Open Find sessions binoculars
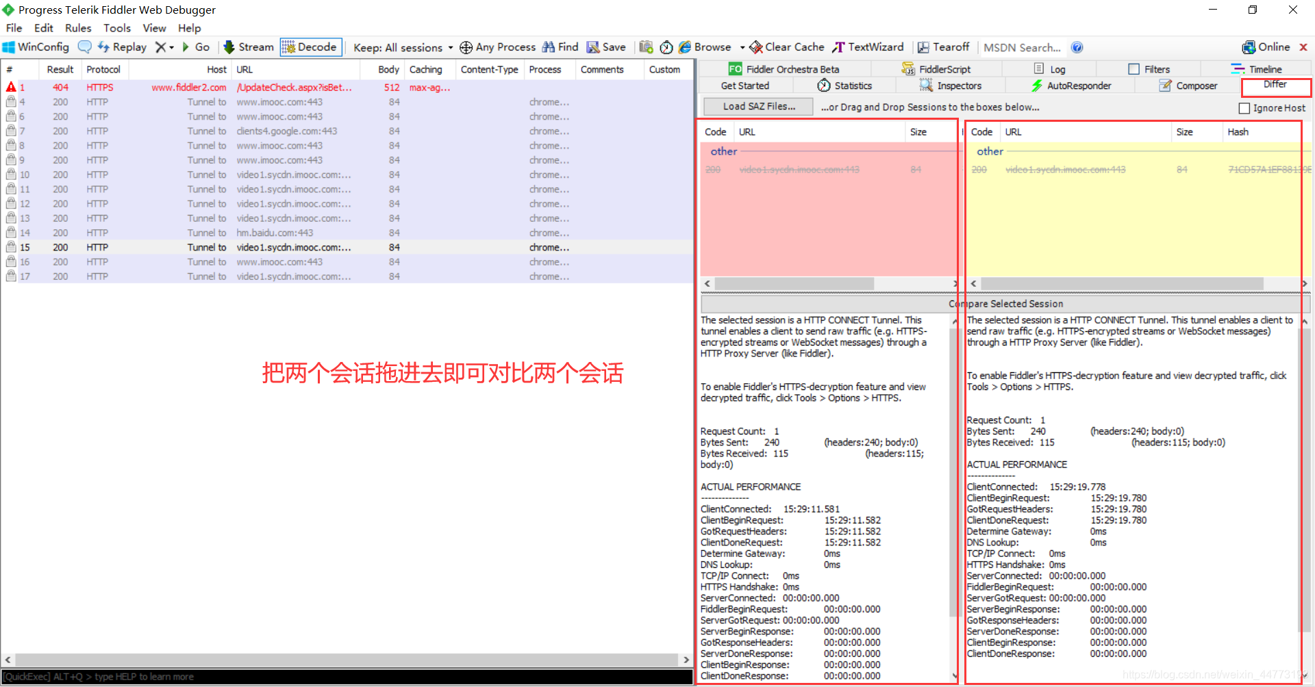 [560, 47]
